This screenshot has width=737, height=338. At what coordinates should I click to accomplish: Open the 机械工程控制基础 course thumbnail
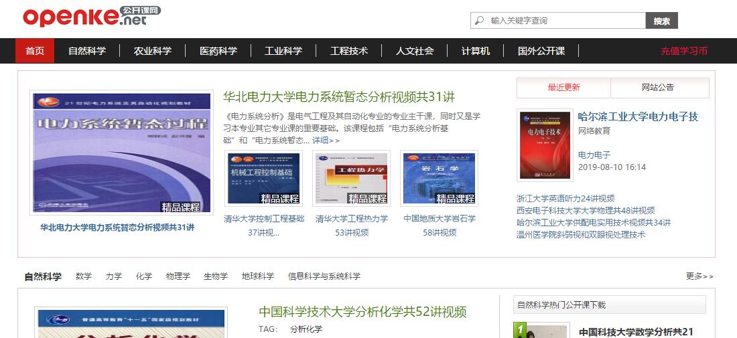[x=264, y=179]
